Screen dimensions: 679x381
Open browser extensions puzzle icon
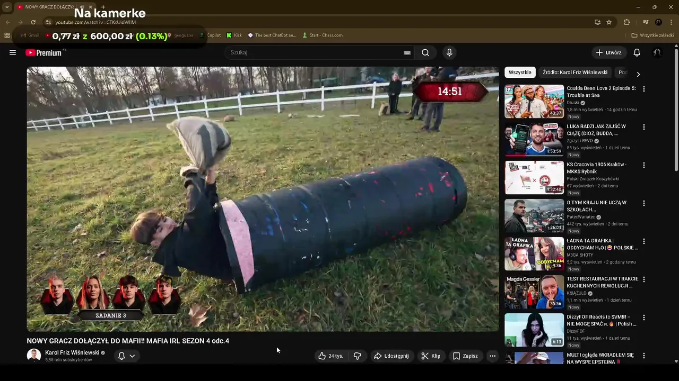click(x=627, y=22)
